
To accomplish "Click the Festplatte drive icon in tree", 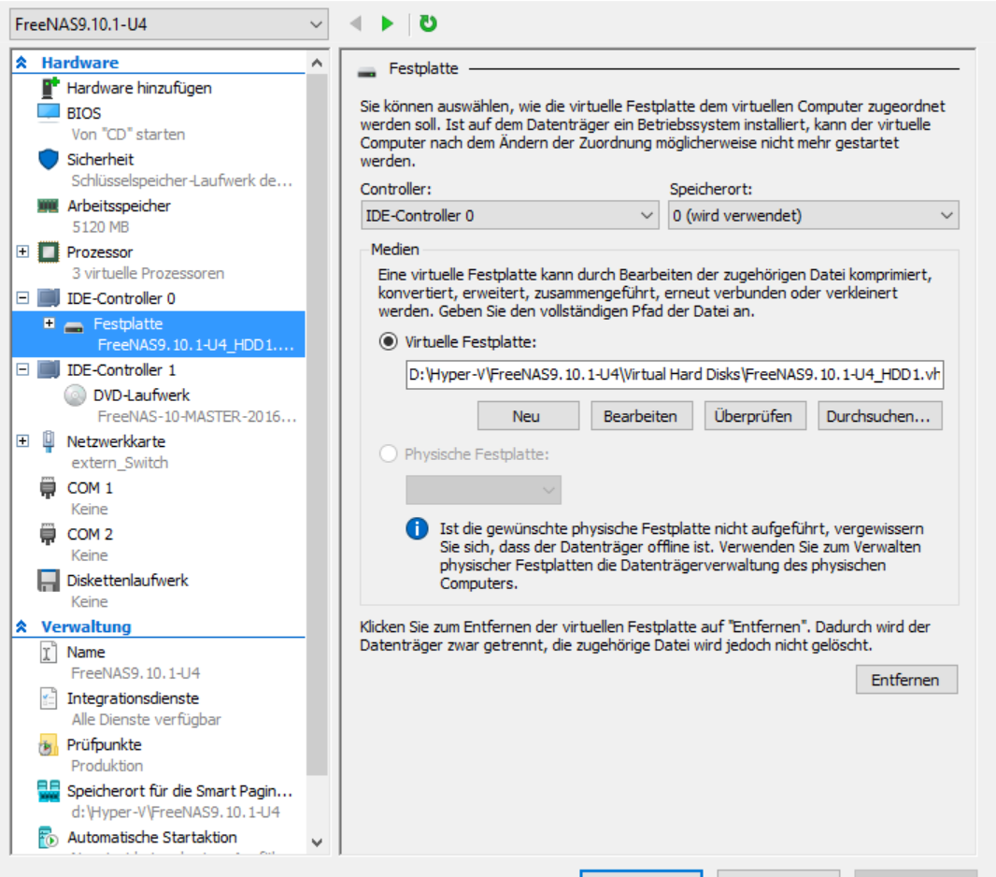I will pyautogui.click(x=75, y=327).
